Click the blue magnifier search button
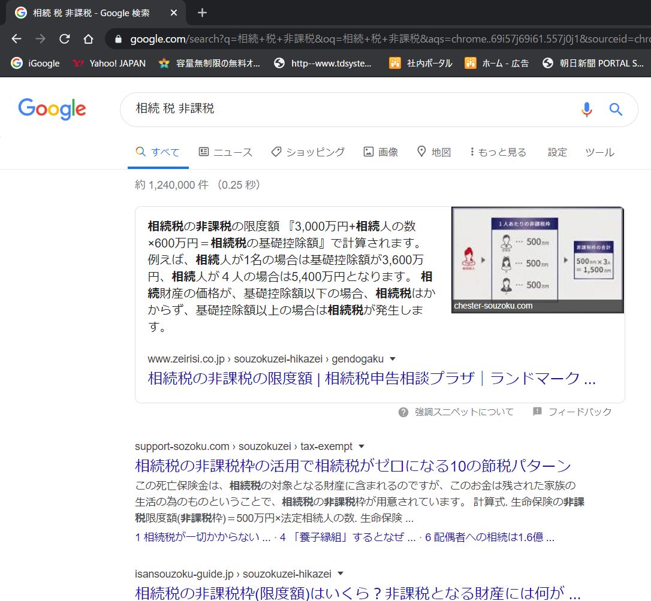This screenshot has width=651, height=601. click(x=616, y=109)
